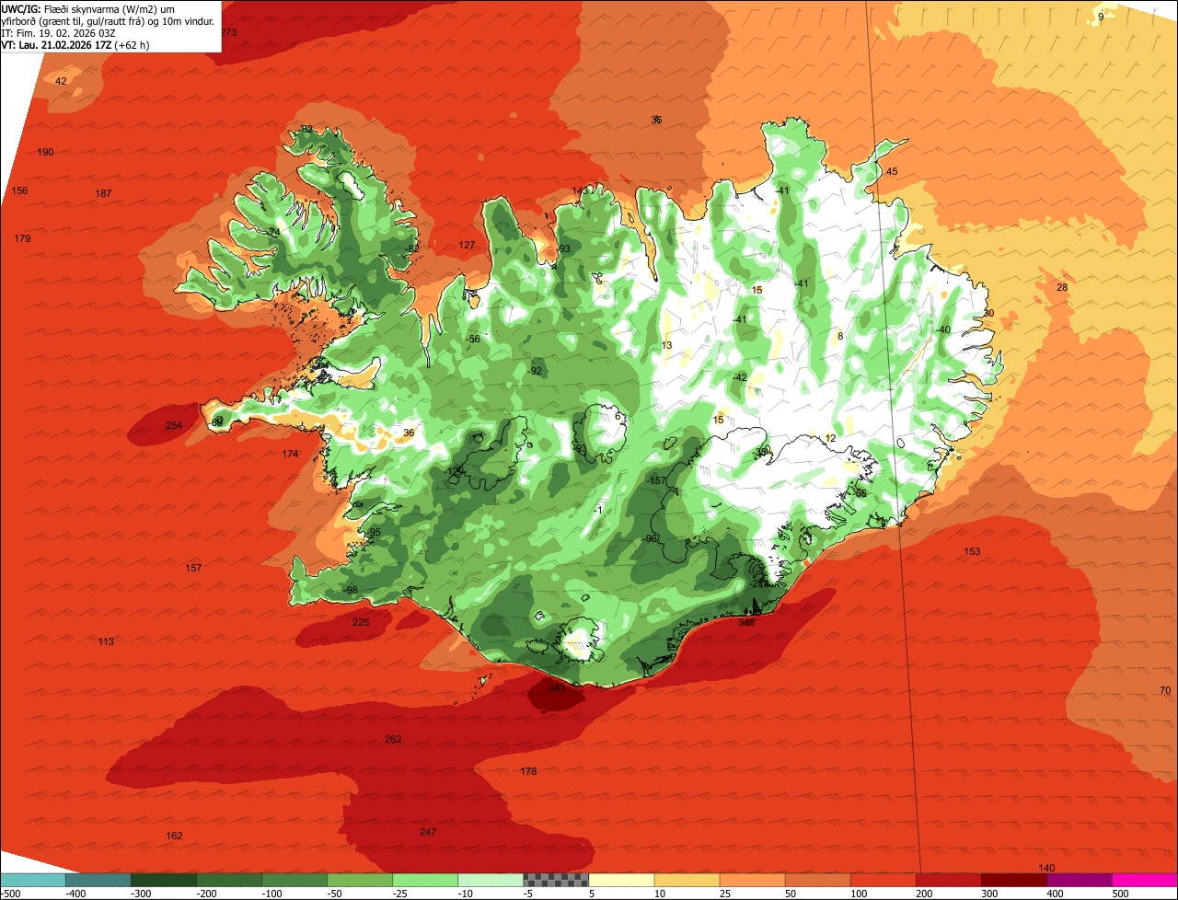Click the map value -157
This screenshot has width=1178, height=900.
click(x=656, y=480)
